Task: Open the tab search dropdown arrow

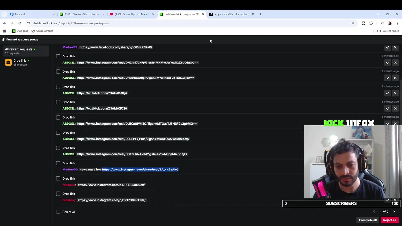Action: point(4,14)
